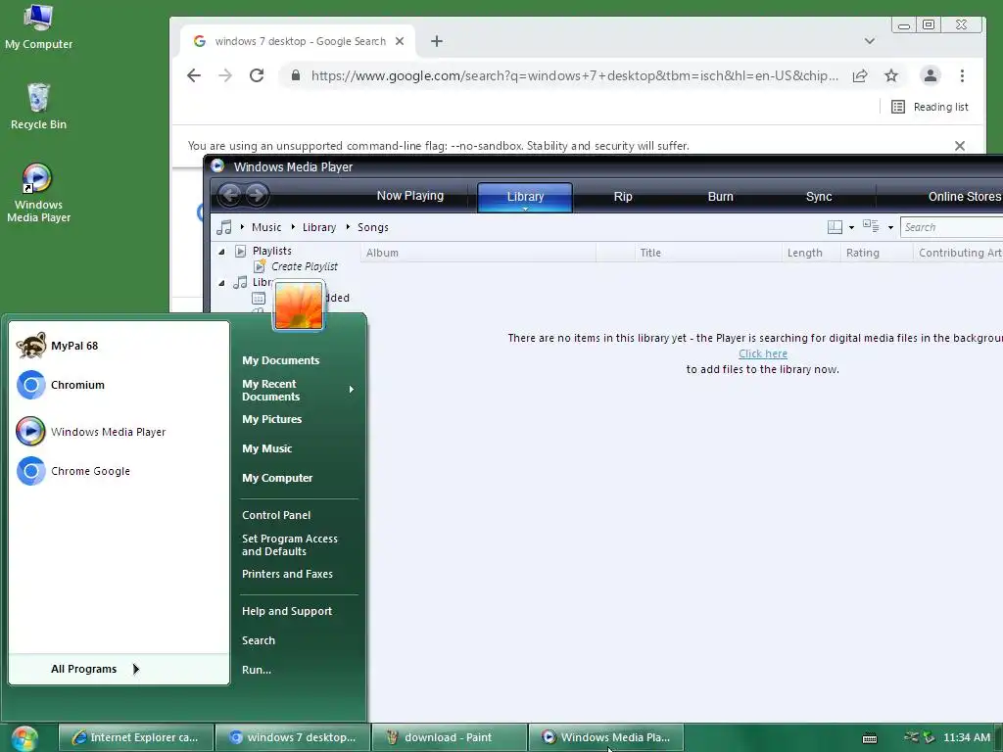1003x752 pixels.
Task: Open the view options dropdown
Action: coord(890,227)
